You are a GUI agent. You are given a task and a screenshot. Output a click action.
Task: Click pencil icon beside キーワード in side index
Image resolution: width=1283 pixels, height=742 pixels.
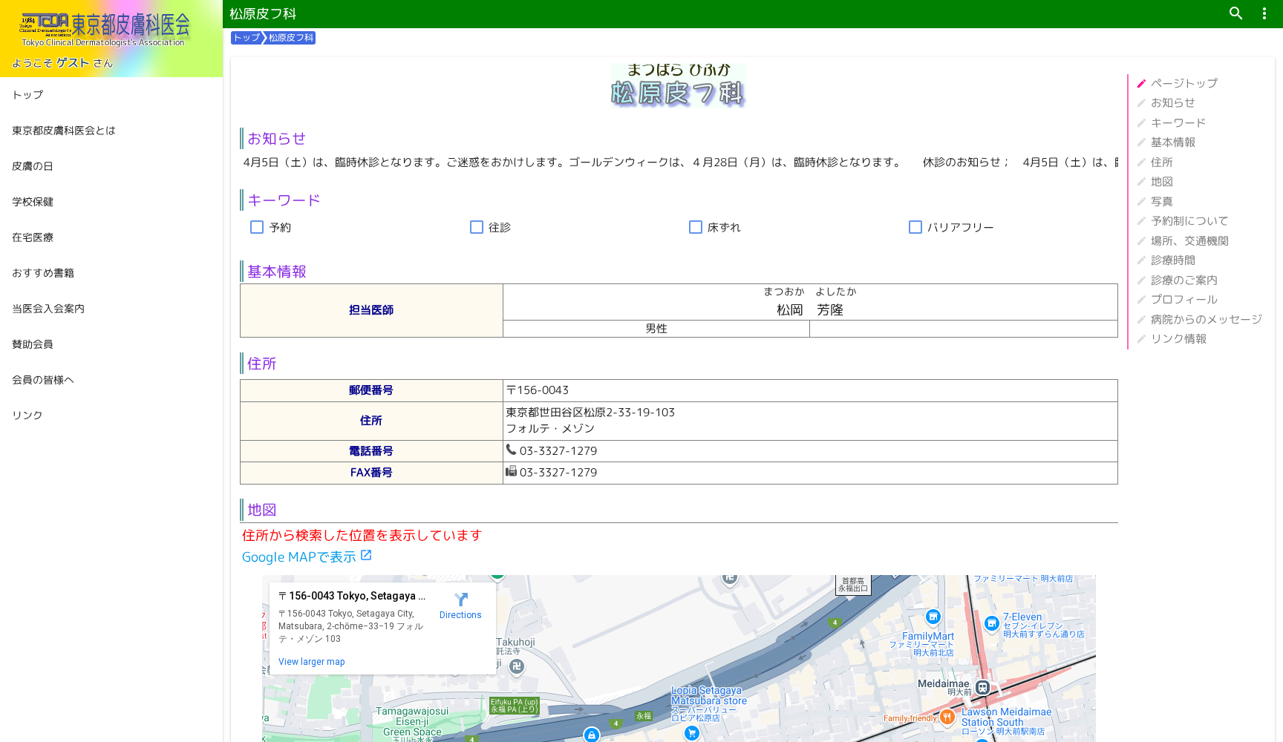[x=1141, y=122]
